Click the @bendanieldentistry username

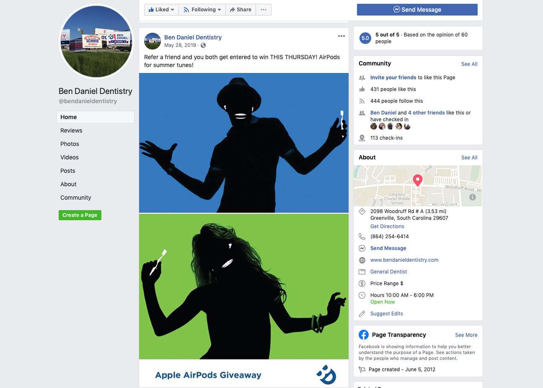pyautogui.click(x=88, y=101)
